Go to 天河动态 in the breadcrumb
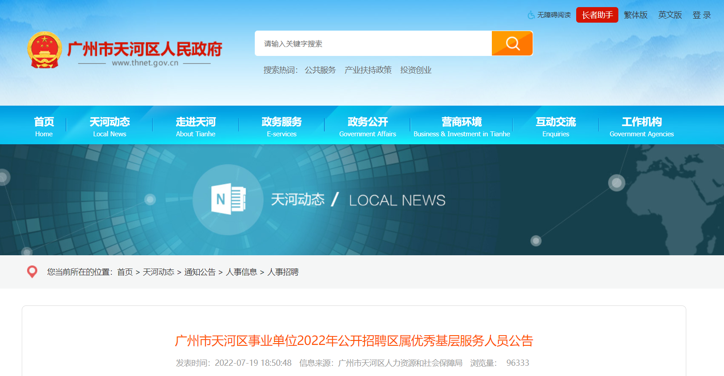 click(x=158, y=272)
